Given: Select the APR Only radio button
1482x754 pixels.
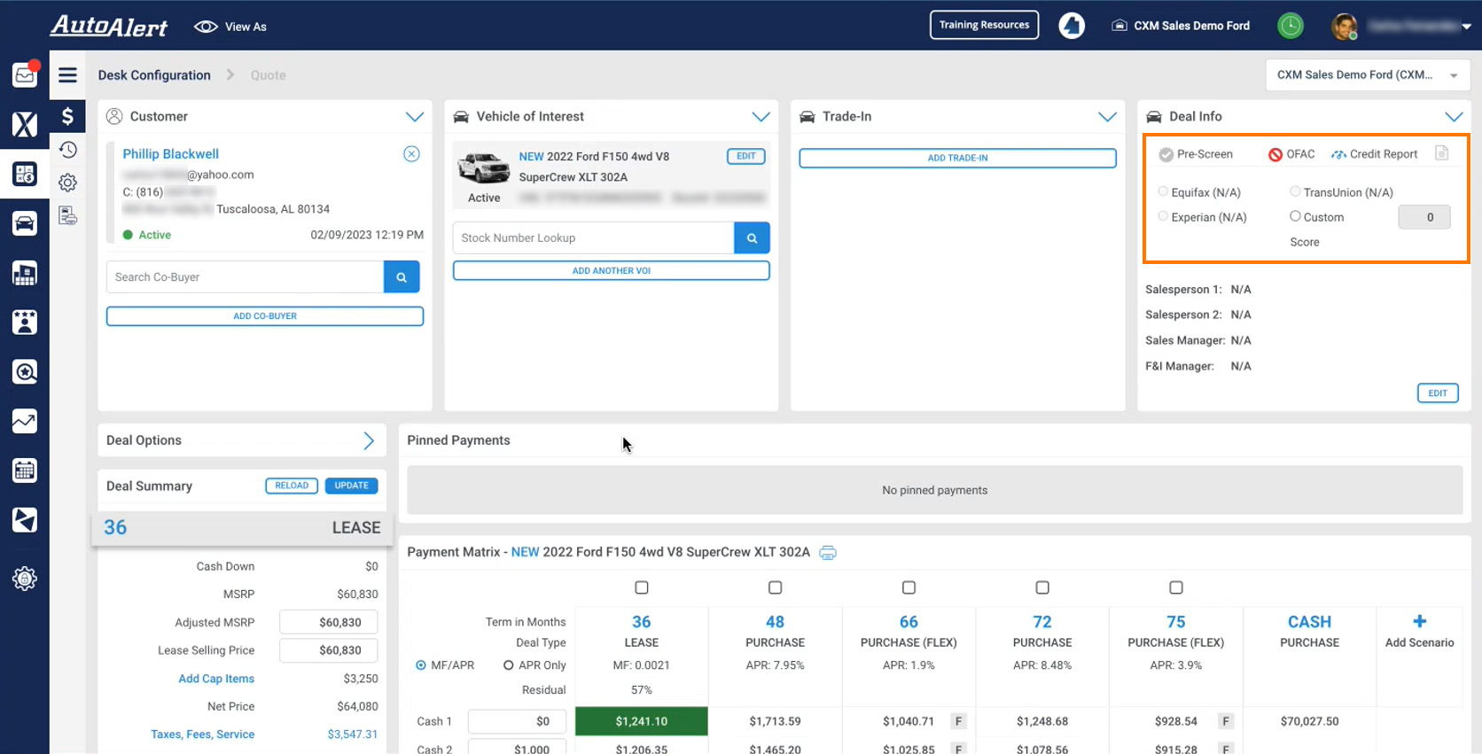Looking at the screenshot, I should tap(509, 665).
